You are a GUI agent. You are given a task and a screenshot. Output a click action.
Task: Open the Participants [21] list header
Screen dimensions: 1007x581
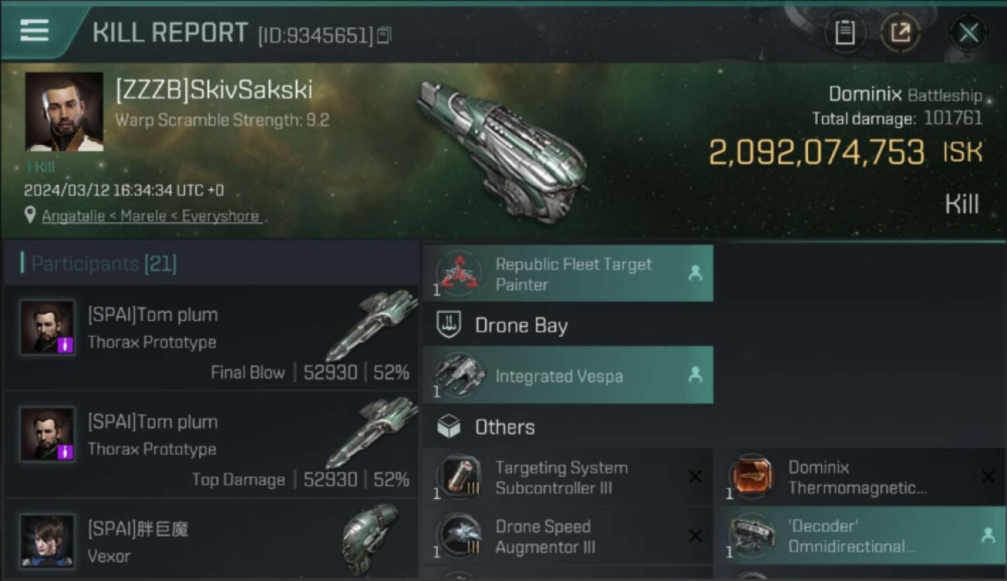pyautogui.click(x=104, y=263)
